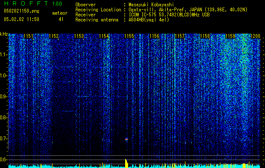Image resolution: width=265 pixels, height=168 pixels.
Task: Click the 1155 time marker
Action: [x=129, y=36]
